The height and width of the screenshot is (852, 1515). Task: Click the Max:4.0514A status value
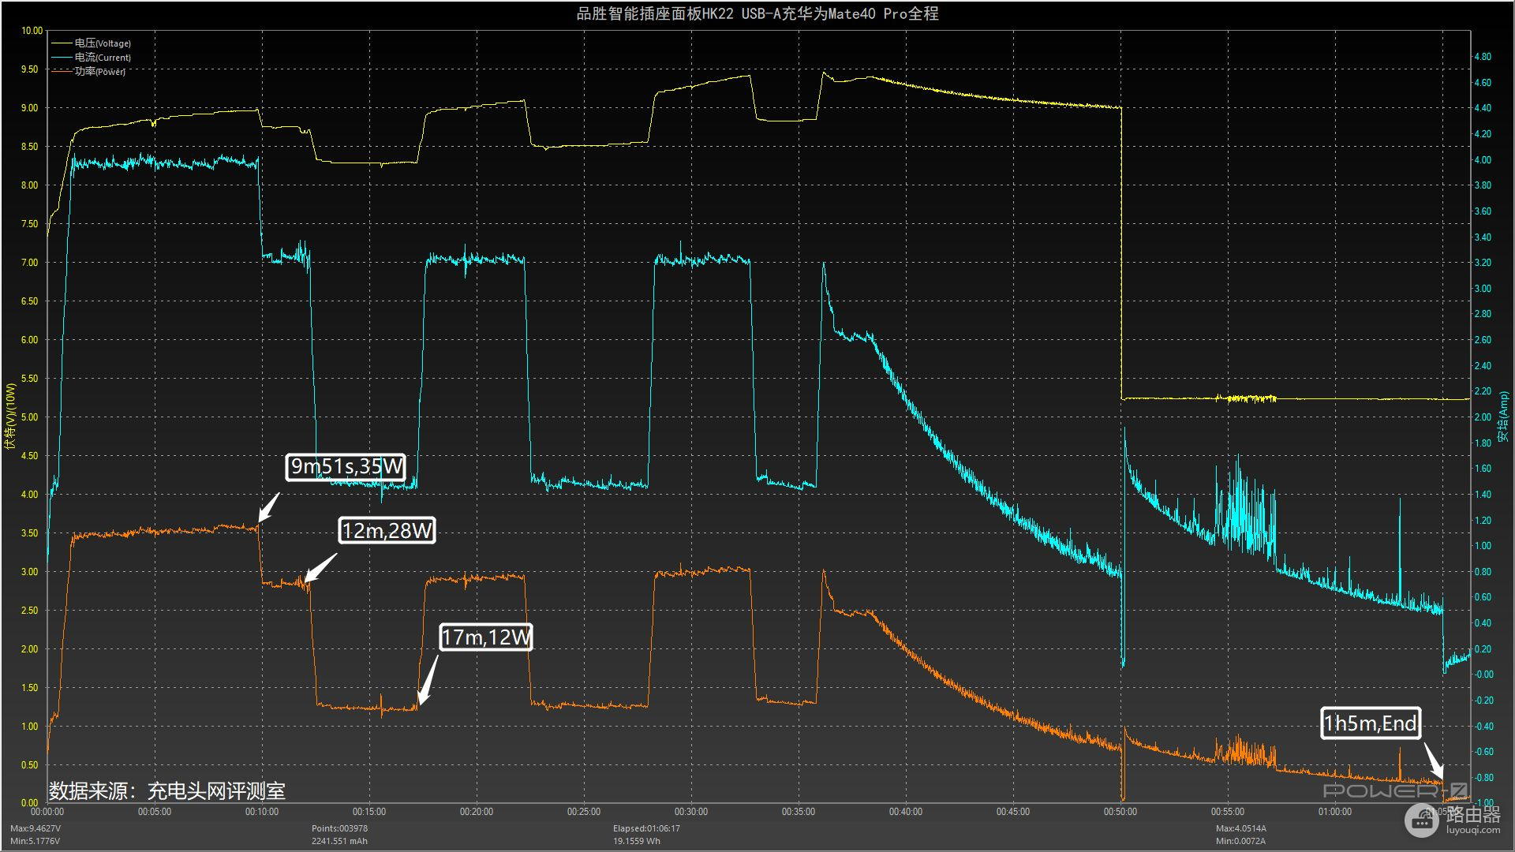point(1241,828)
